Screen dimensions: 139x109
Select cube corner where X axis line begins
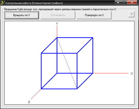[x=93, y=73]
